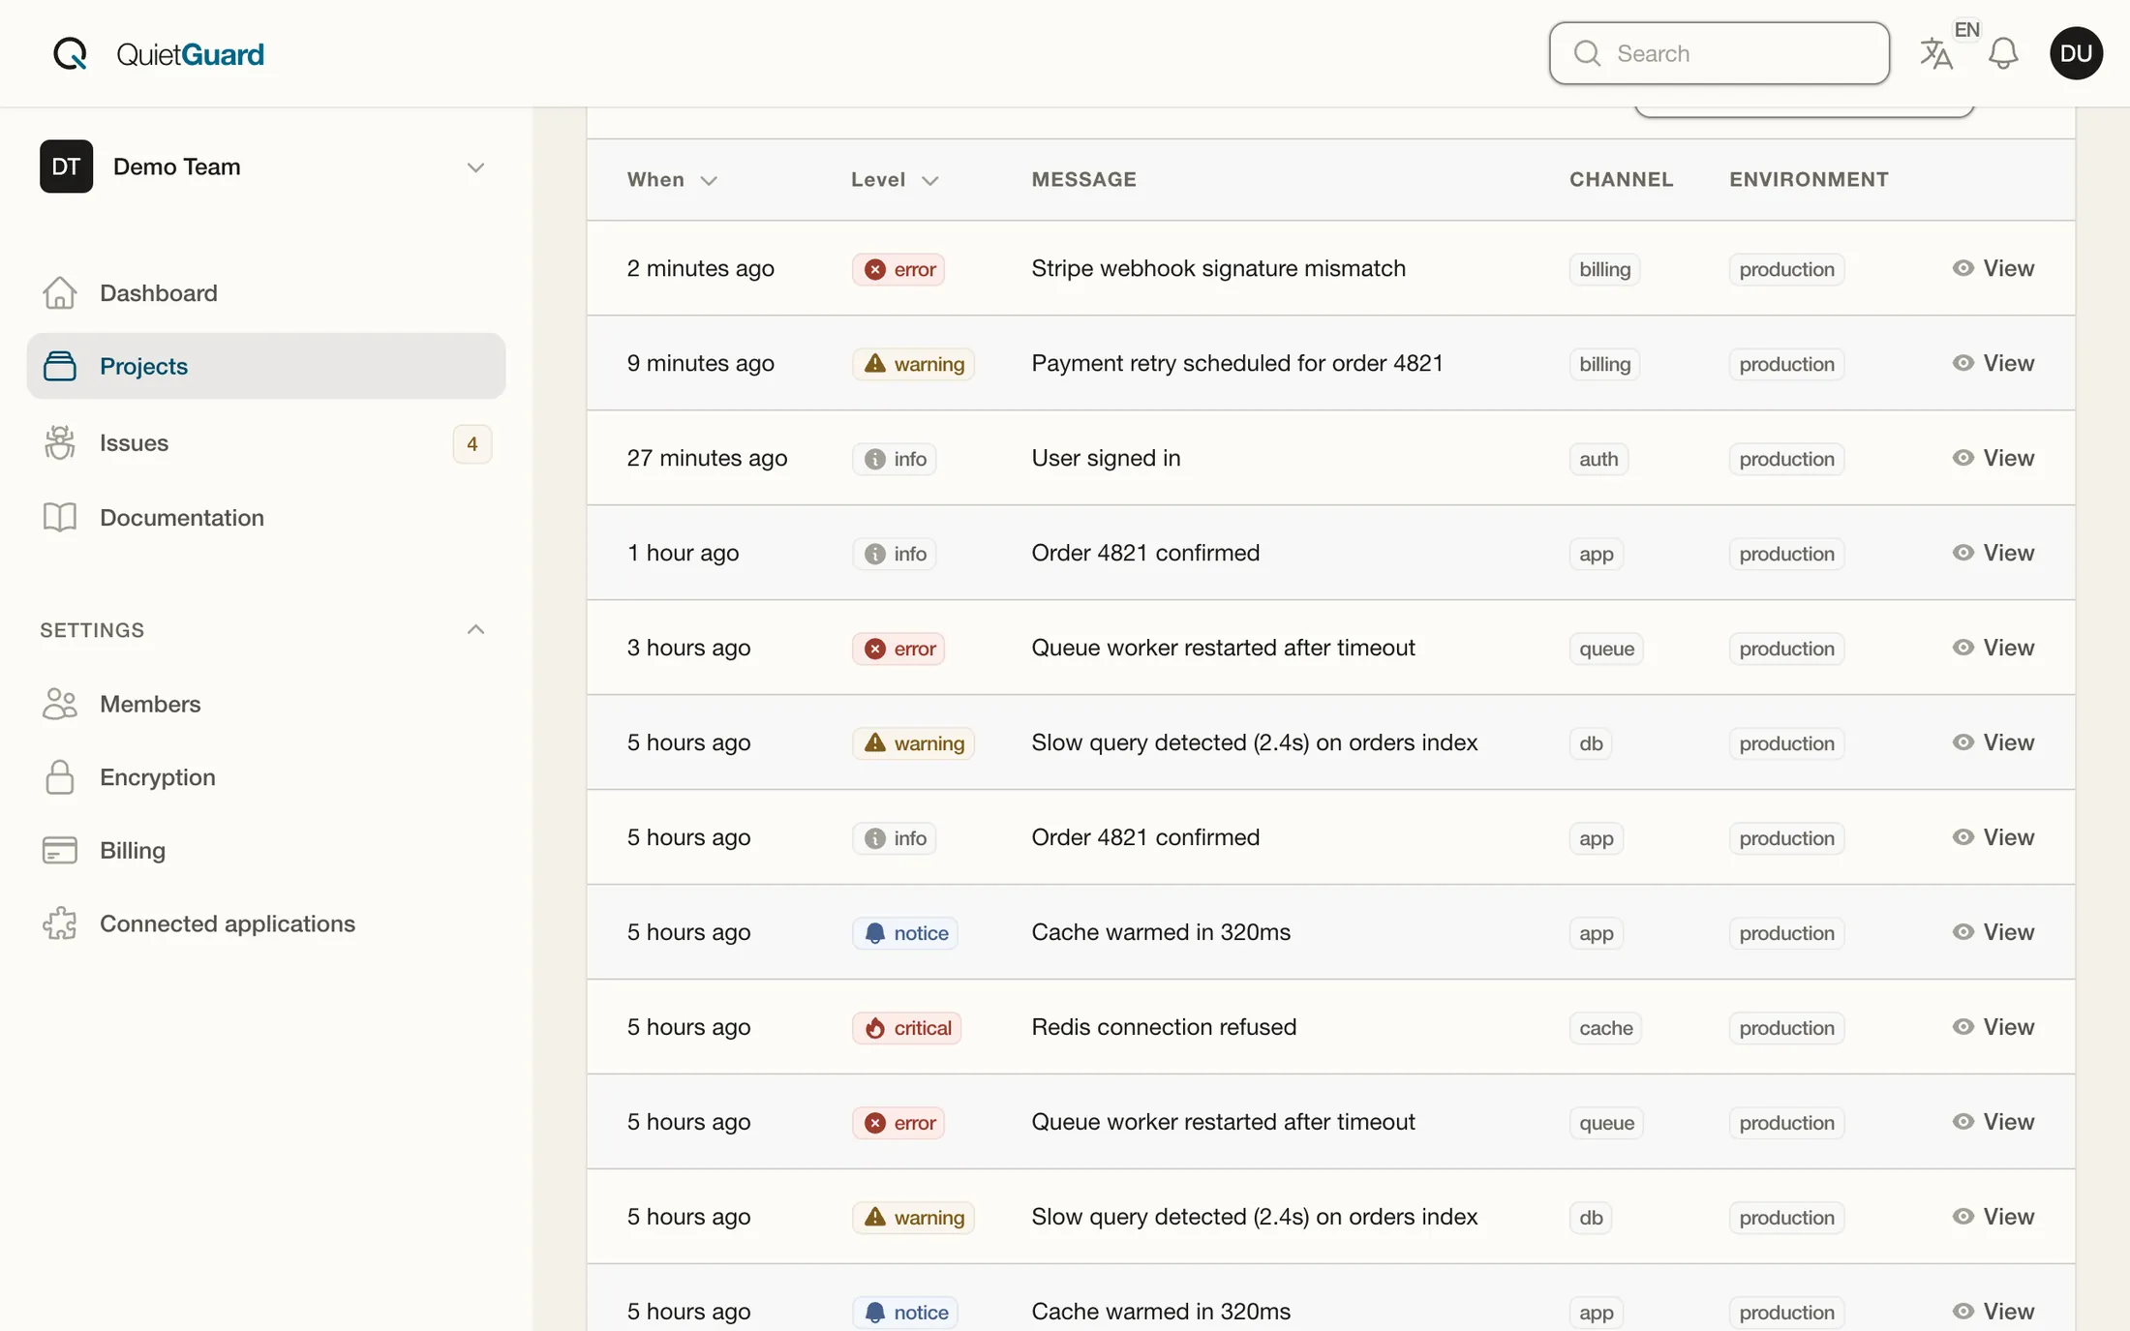Click the QuietGuard logo icon
The image size is (2130, 1331).
click(x=70, y=53)
